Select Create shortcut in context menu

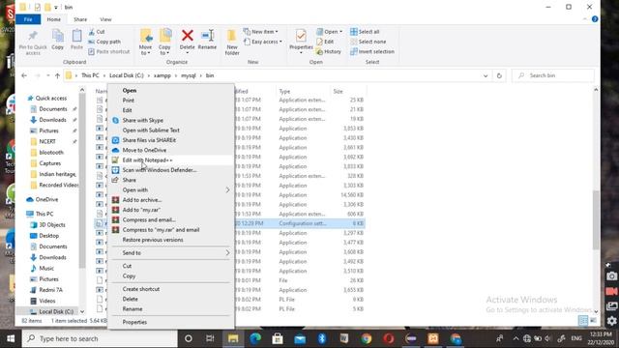click(x=171, y=289)
